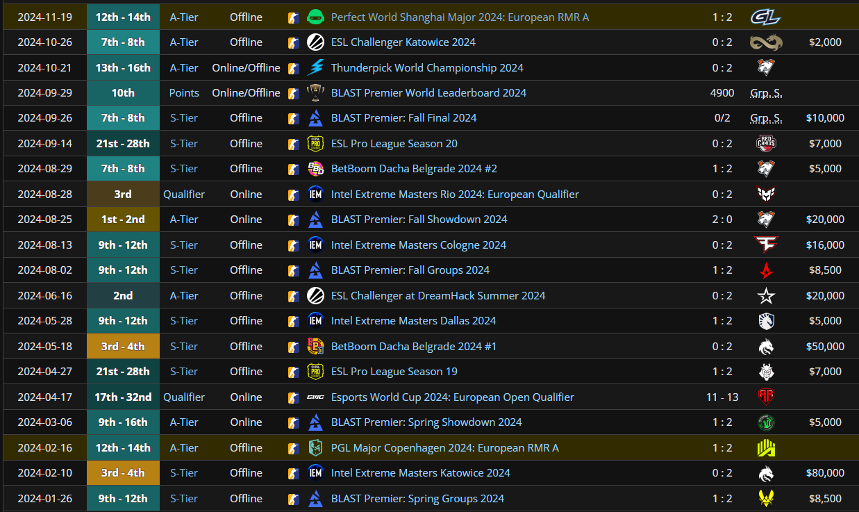Click the Team Liquid logo in IEM Dallas row
This screenshot has height=512, width=859.
(766, 321)
